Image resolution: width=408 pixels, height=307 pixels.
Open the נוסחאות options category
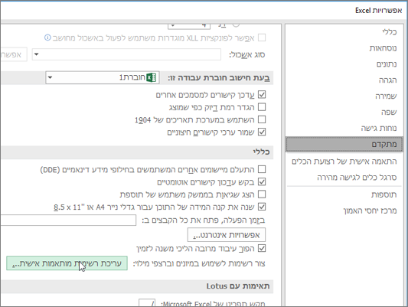[383, 48]
